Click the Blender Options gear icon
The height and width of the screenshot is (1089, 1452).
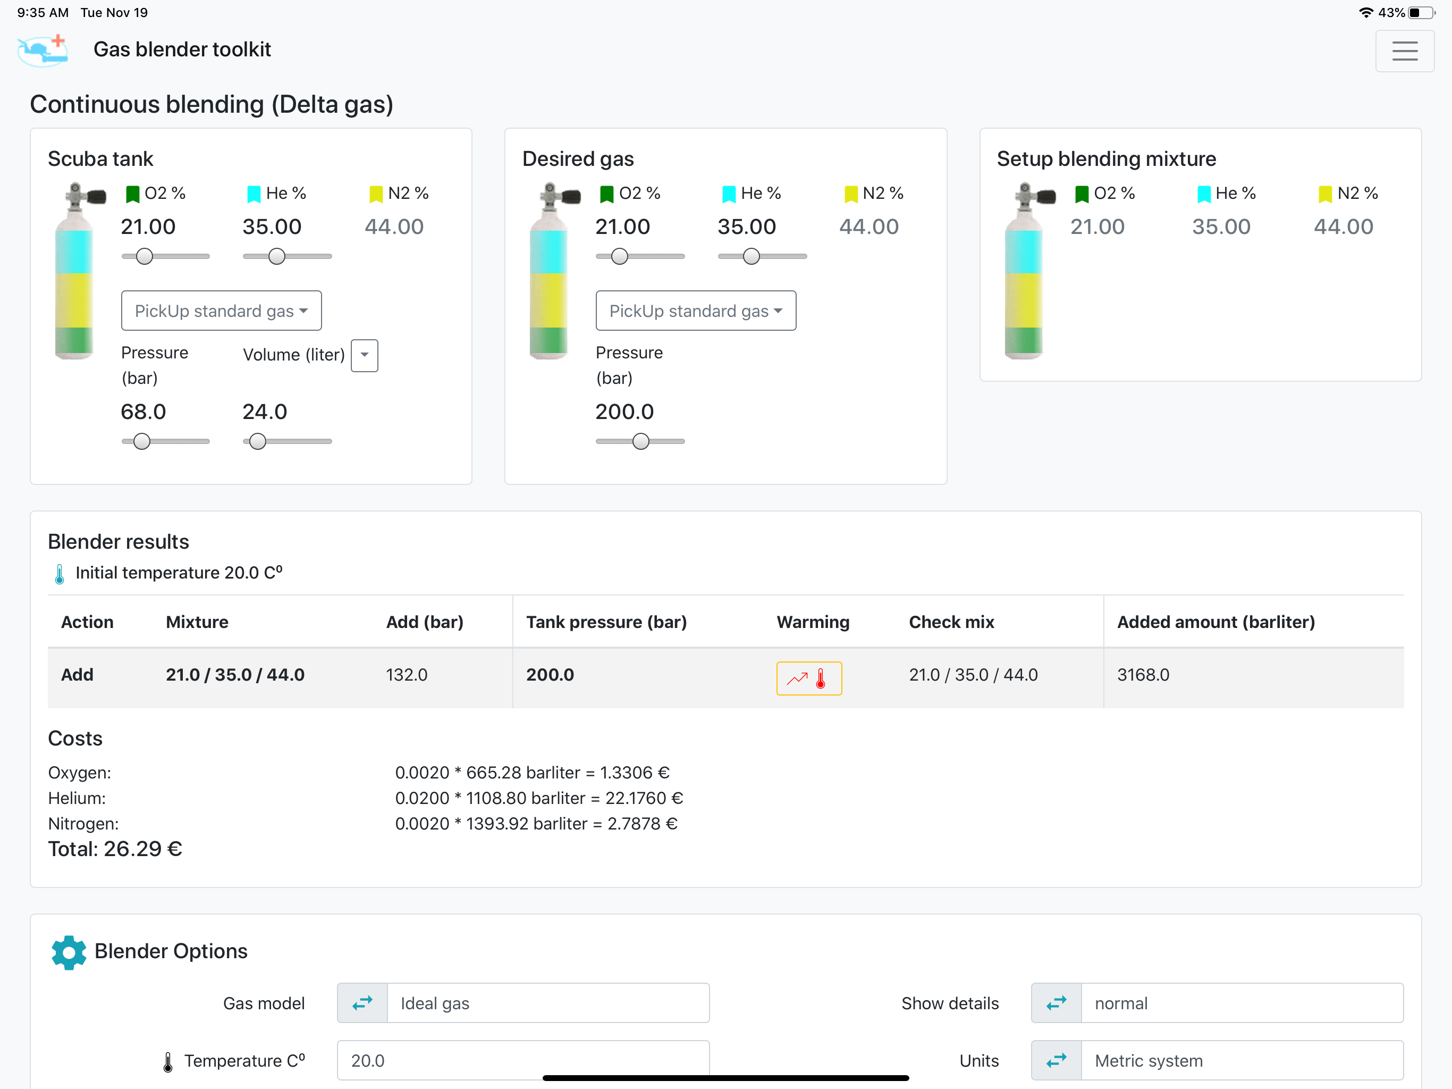pos(69,952)
